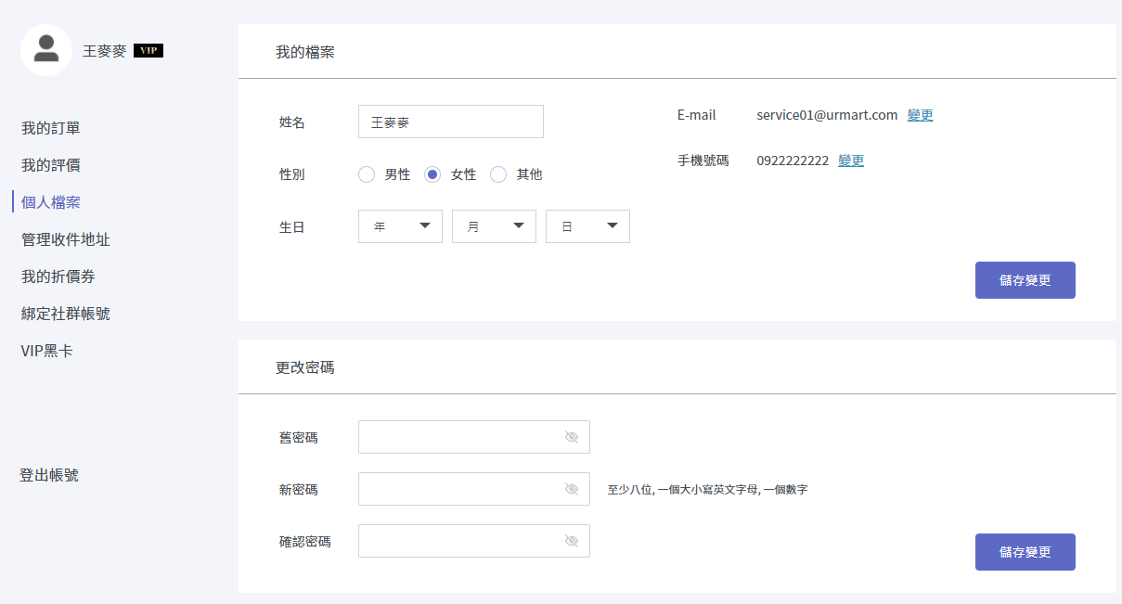Open the 年 birthday dropdown

click(400, 226)
